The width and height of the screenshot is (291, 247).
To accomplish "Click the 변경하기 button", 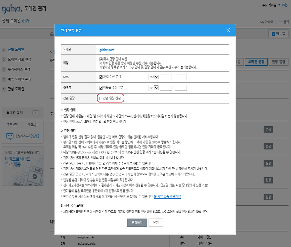I will [x=137, y=223].
